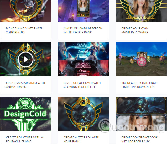Open 'Create LoL Cover With A Pentakill Frame'
The height and width of the screenshot is (144, 167).
click(x=24, y=139)
